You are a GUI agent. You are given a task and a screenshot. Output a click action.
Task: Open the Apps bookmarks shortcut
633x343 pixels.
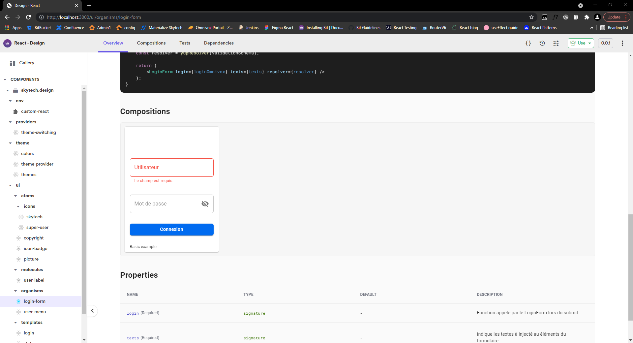tap(14, 28)
